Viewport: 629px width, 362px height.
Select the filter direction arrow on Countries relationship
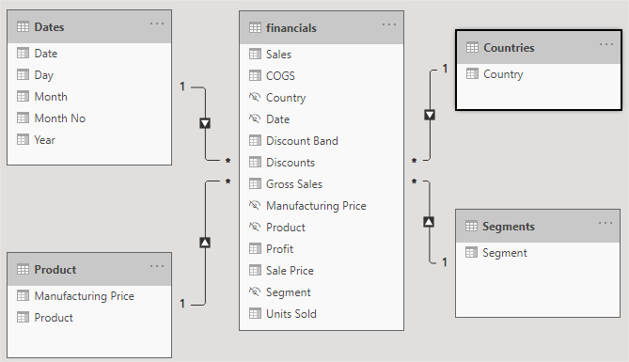[x=430, y=115]
